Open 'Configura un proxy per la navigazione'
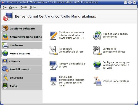 116,65
